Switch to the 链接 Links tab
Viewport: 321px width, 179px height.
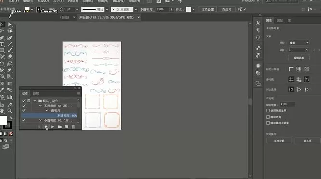click(36, 93)
